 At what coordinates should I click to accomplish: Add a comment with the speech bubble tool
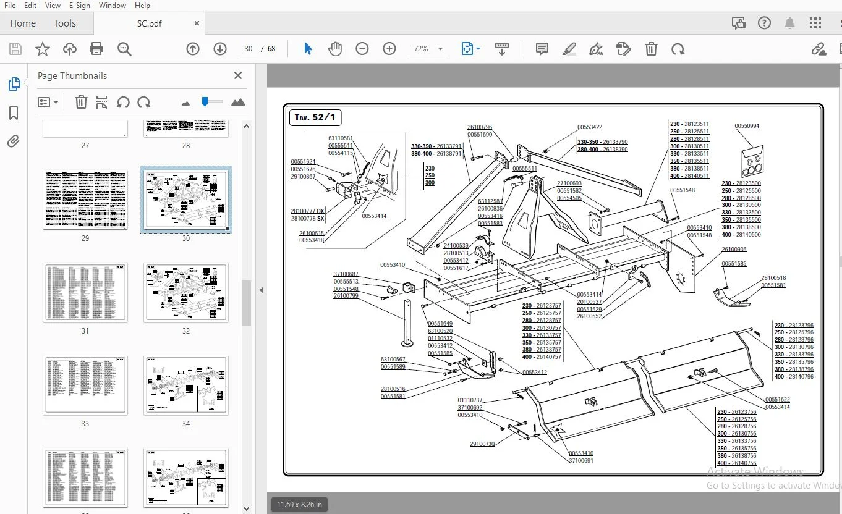(542, 49)
